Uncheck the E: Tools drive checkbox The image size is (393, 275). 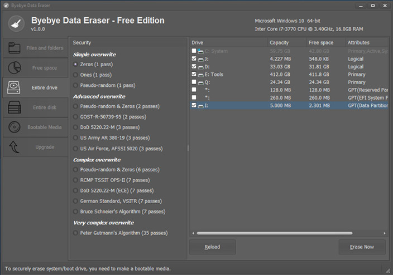tap(194, 74)
